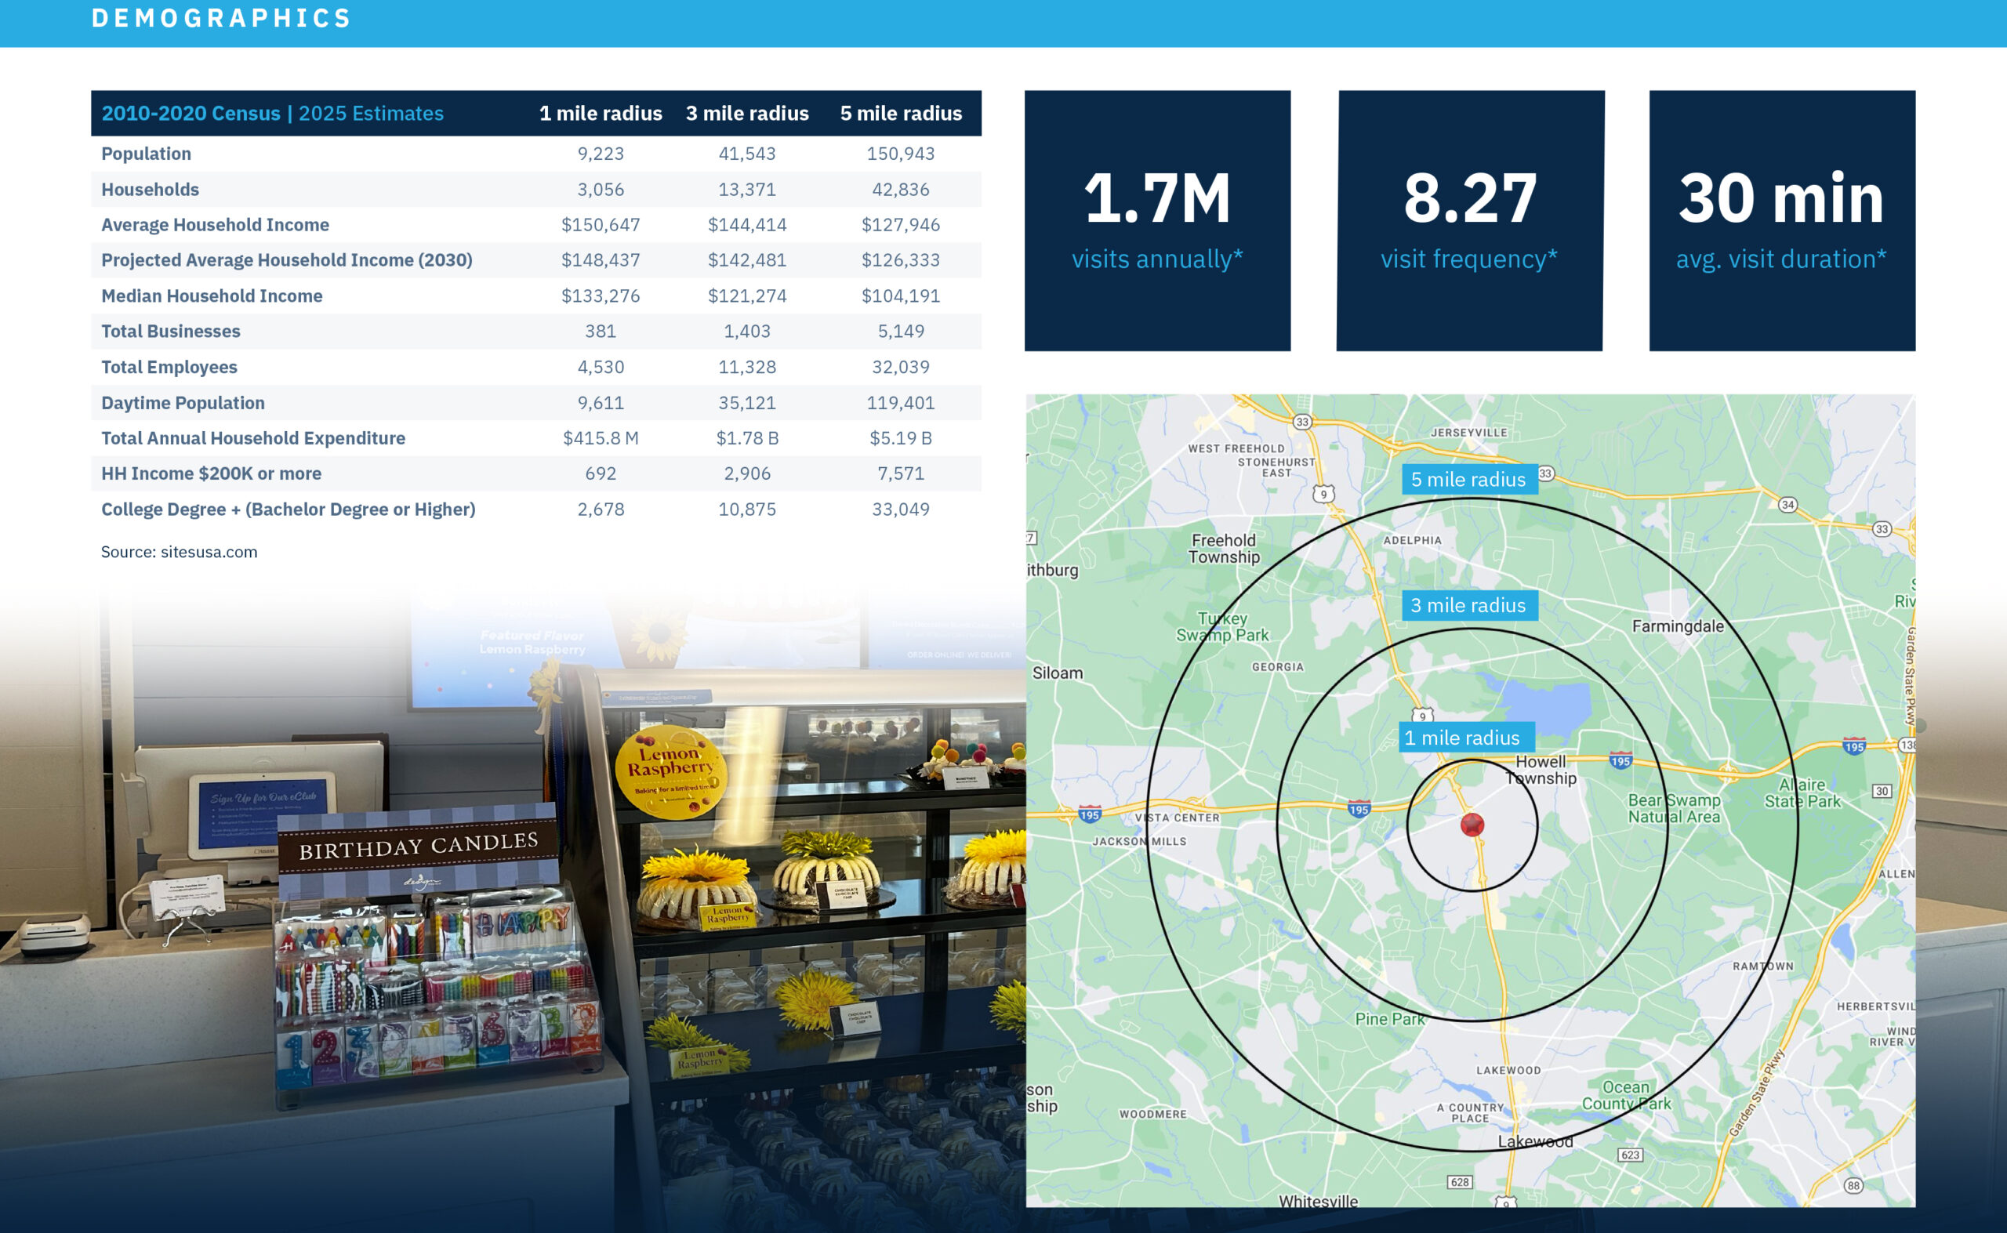2007x1233 pixels.
Task: Click the 30 min visit duration tile
Action: click(1781, 220)
